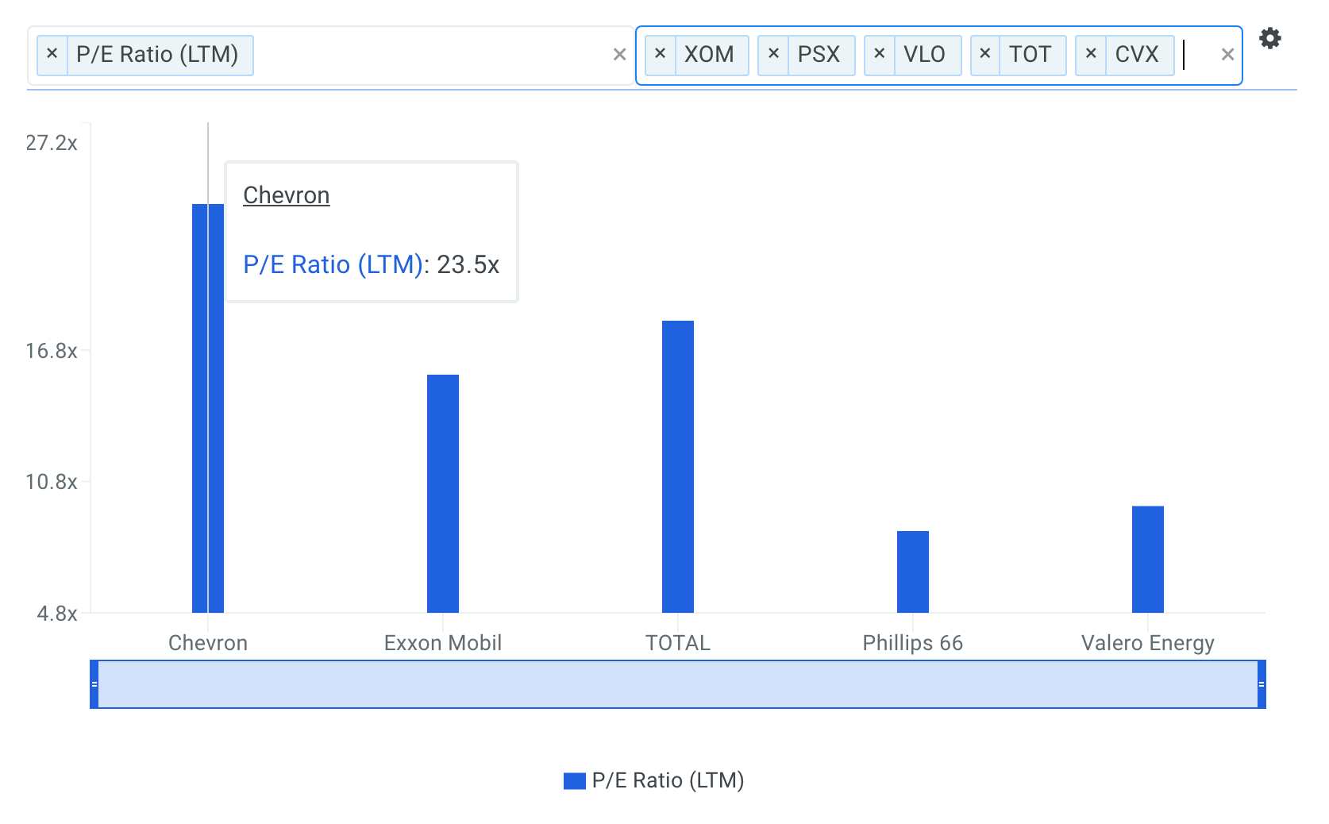Click P/E Ratio (LTM) text in the tooltip
Screen dimensions: 1329x824
point(333,264)
